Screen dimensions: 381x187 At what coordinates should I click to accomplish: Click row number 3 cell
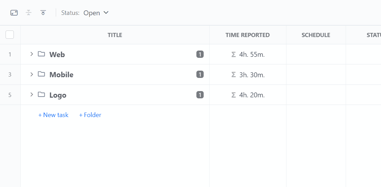(10, 74)
